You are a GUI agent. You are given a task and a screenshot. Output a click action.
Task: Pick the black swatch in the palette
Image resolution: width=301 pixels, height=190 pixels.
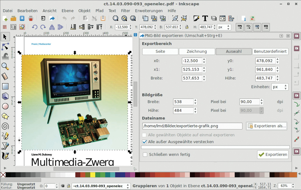(8, 175)
